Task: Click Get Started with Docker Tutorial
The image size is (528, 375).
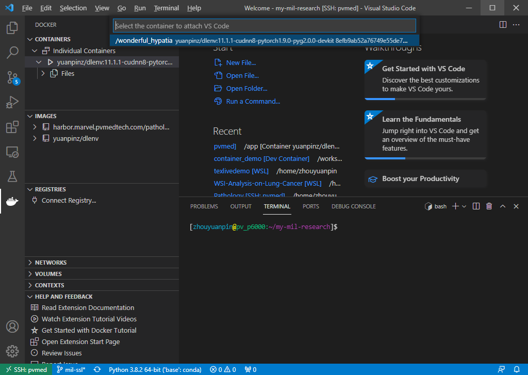Action: coord(89,331)
